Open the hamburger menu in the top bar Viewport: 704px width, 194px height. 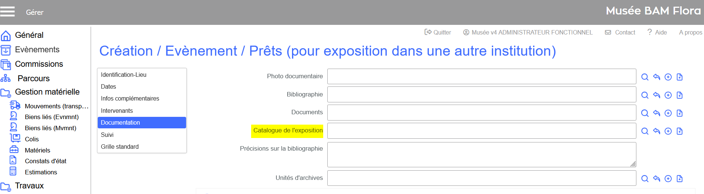tap(7, 12)
